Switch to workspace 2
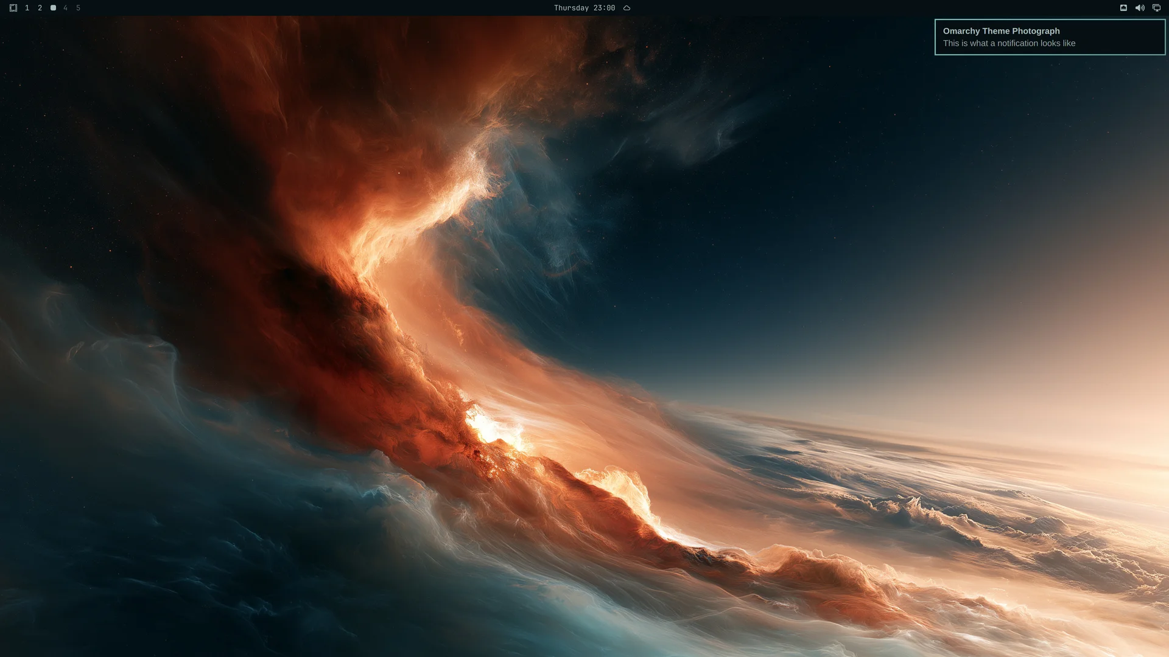This screenshot has width=1169, height=657. 40,8
